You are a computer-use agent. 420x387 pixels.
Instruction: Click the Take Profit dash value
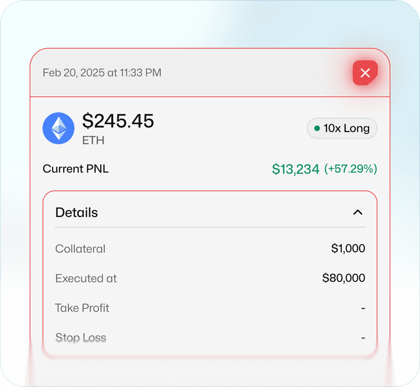click(x=363, y=308)
